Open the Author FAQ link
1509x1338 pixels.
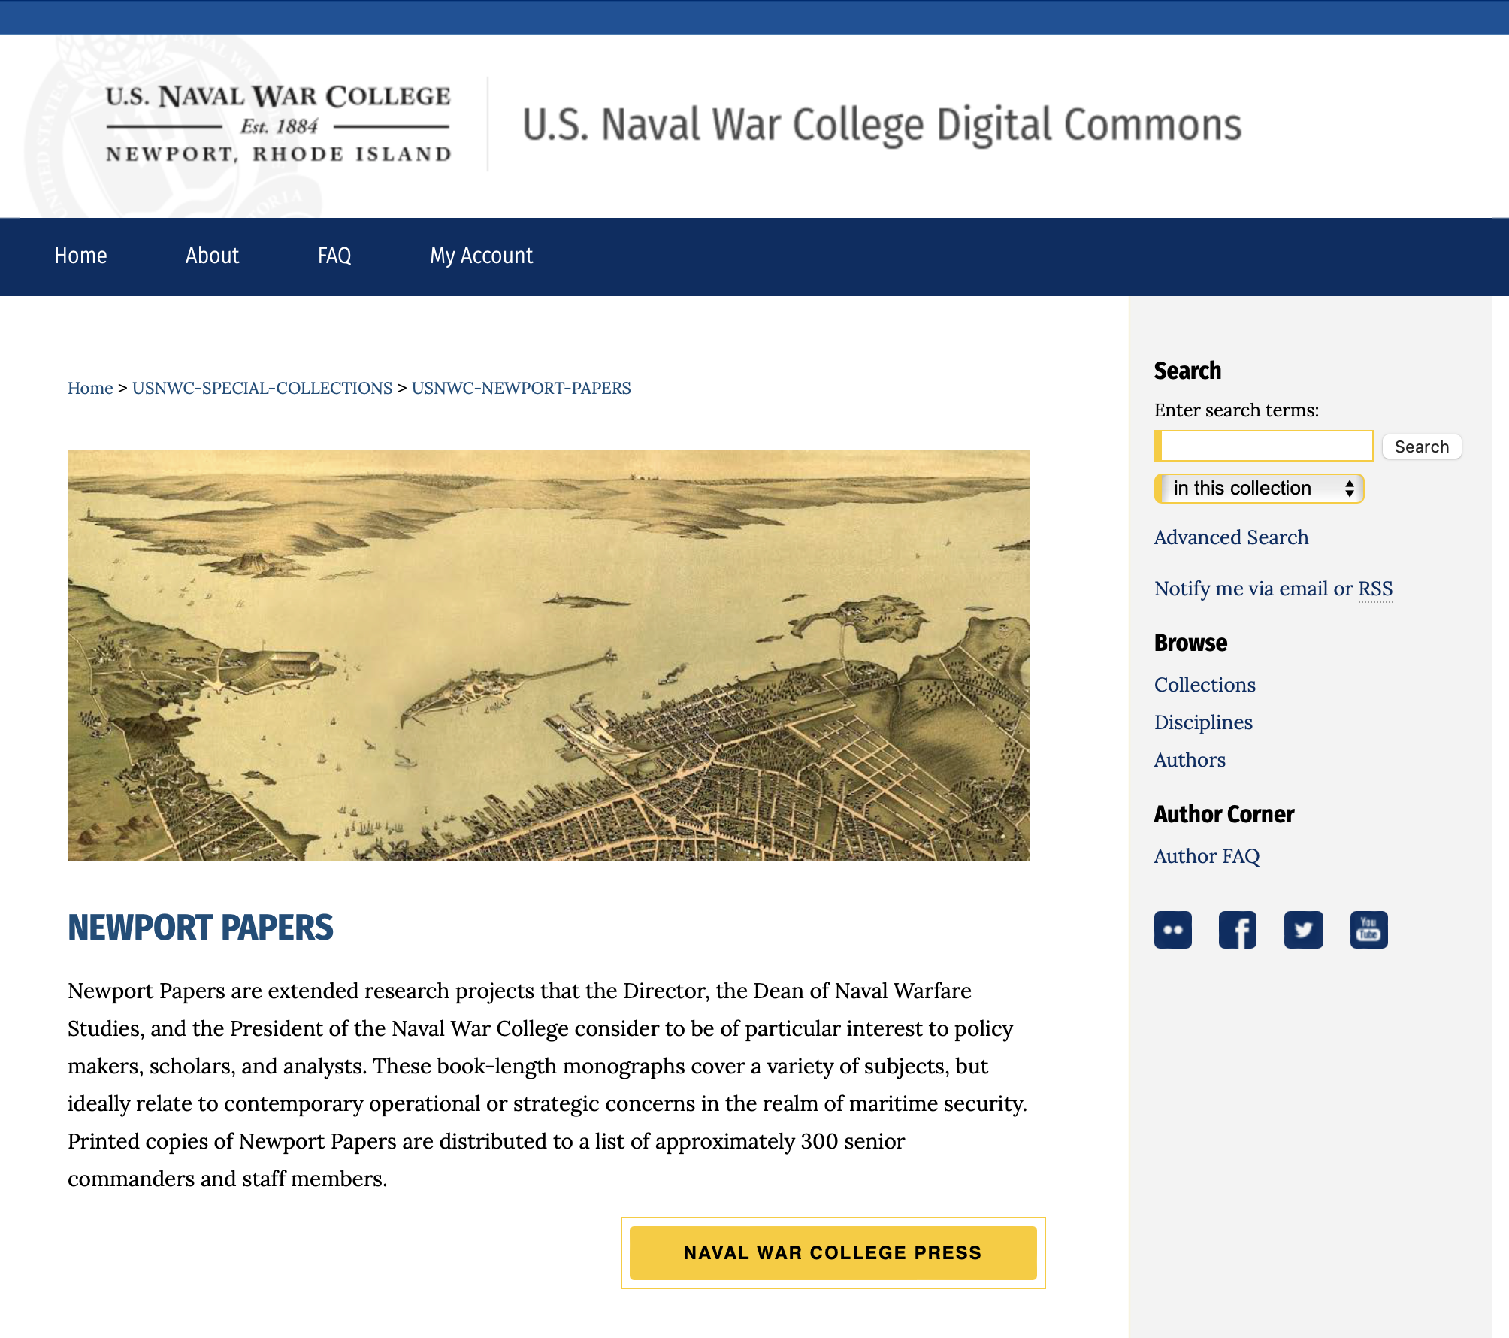(1208, 856)
